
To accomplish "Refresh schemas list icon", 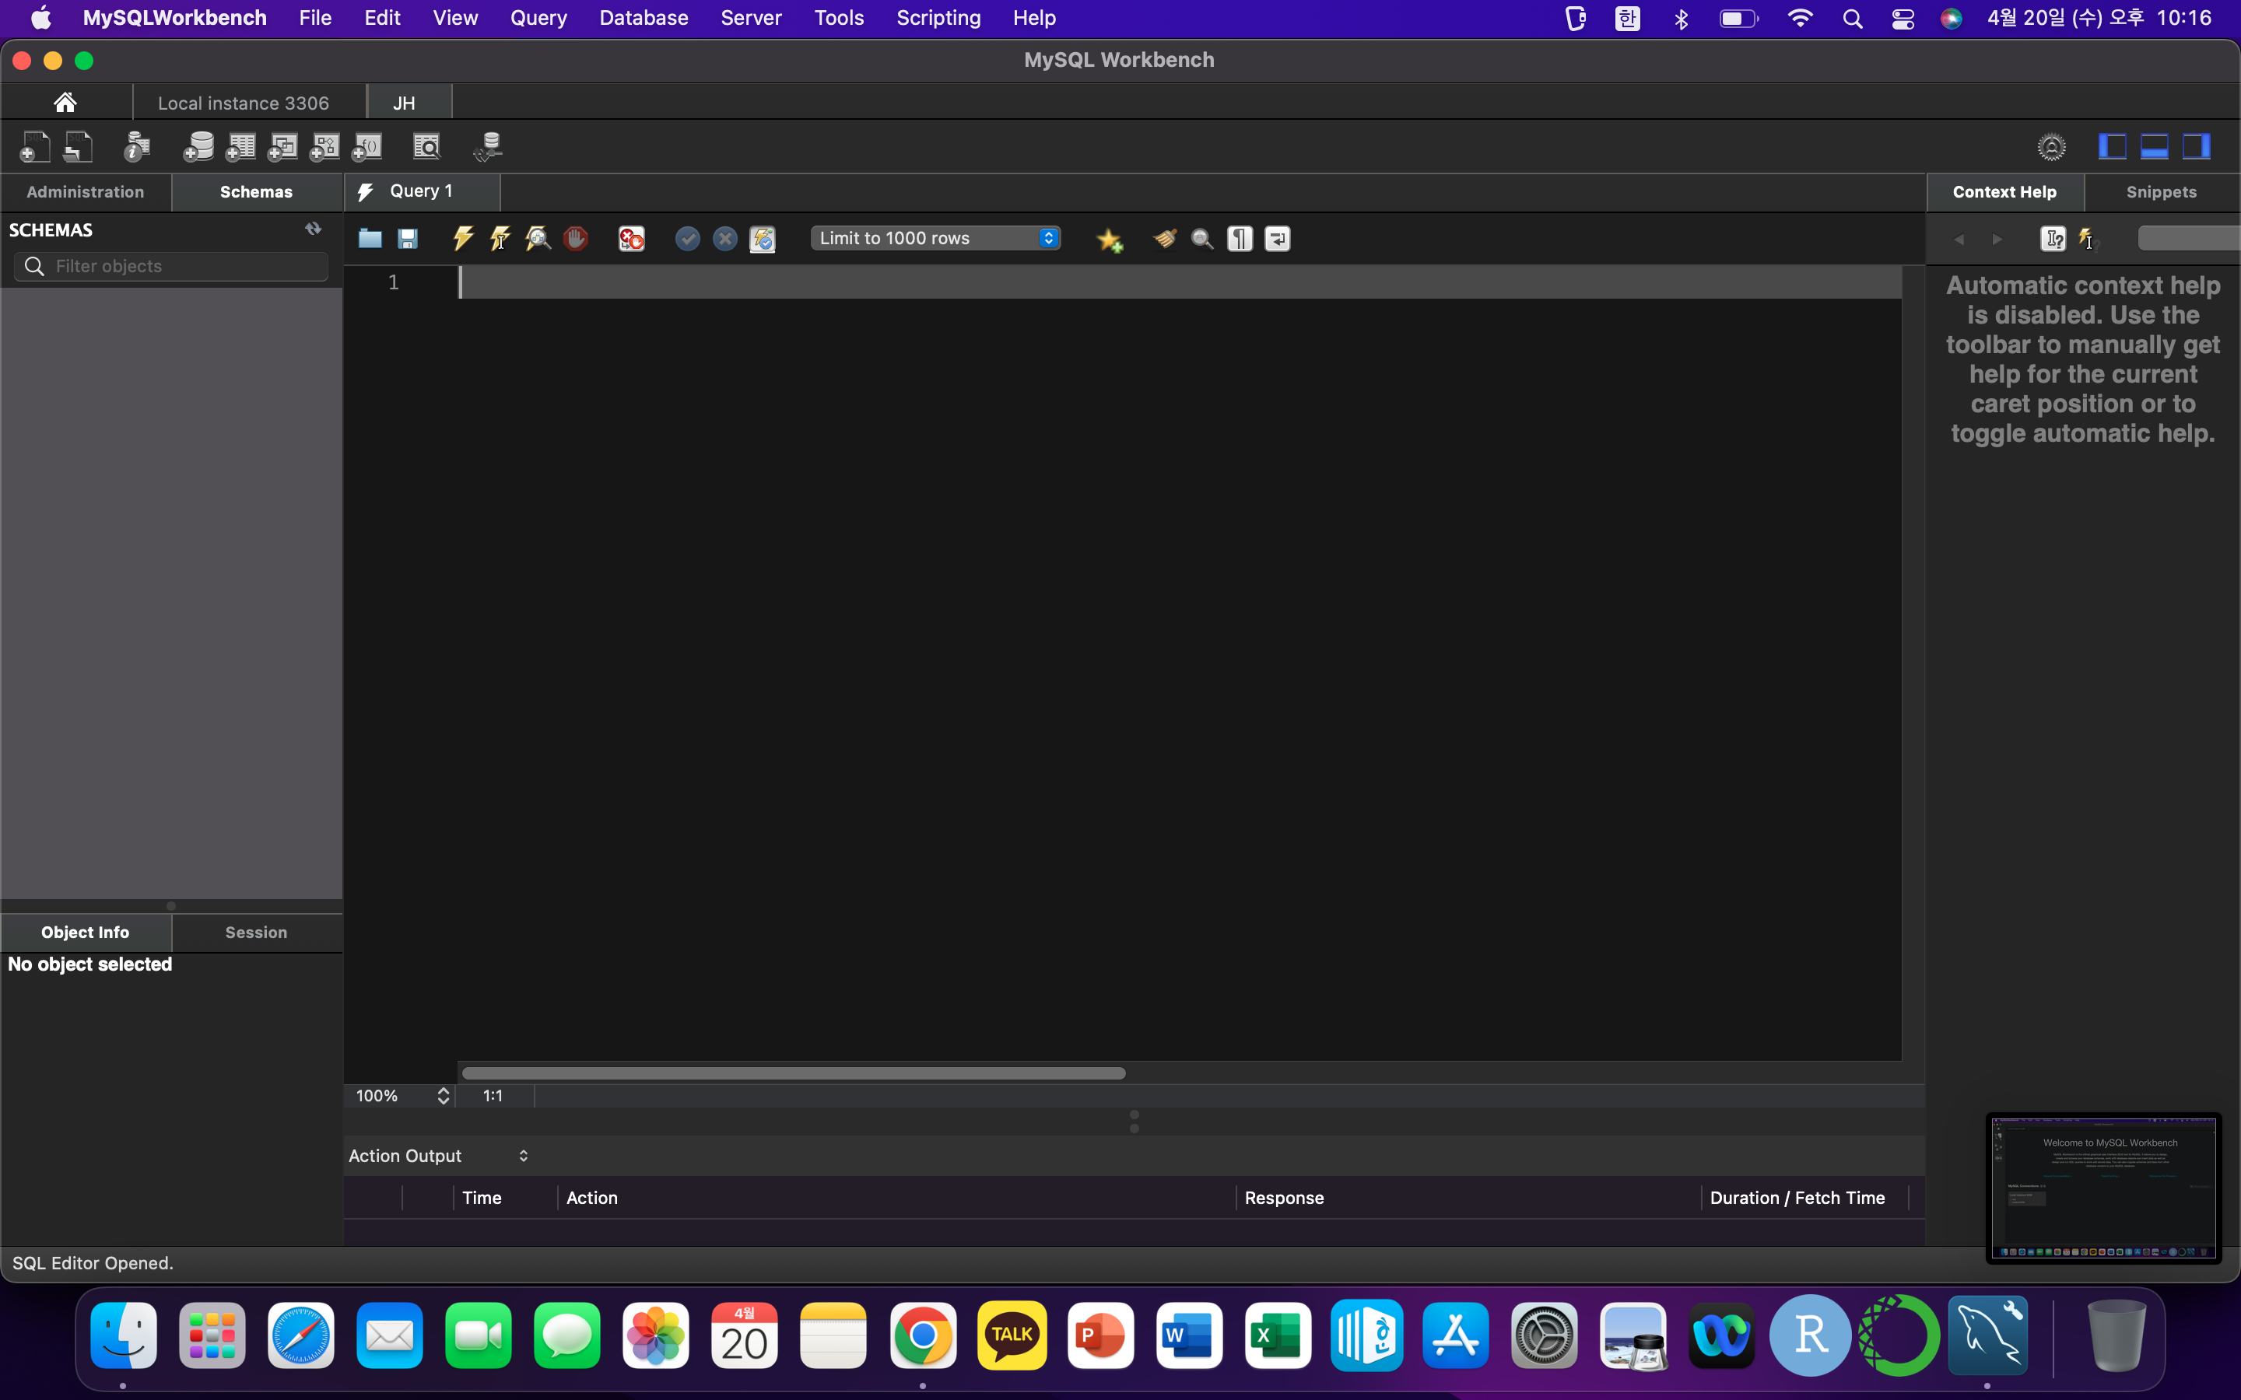I will (313, 229).
